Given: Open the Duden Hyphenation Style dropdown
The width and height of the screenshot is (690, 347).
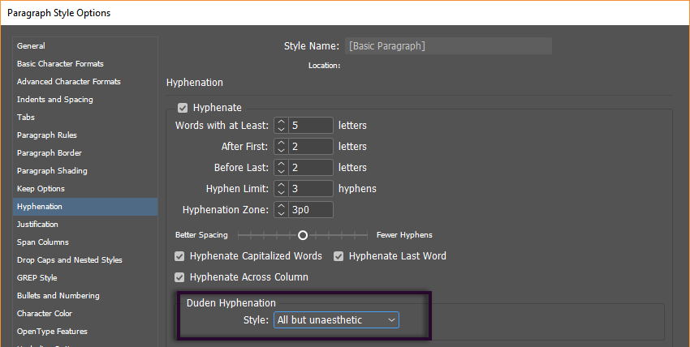Looking at the screenshot, I should click(x=336, y=320).
